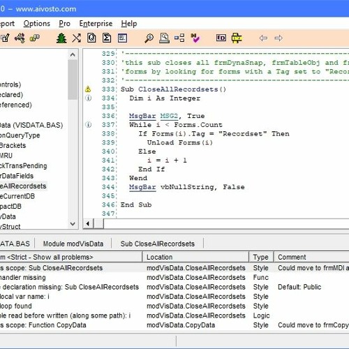Image resolution: width=349 pixels, height=349 pixels.
Task: Click the yellow warning icon at line 333
Action: click(x=88, y=89)
